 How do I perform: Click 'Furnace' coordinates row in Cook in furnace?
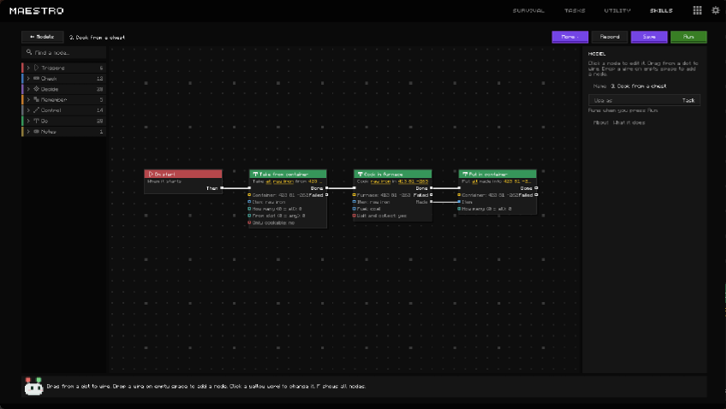pos(383,195)
